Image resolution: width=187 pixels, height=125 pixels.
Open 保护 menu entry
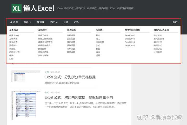coord(11,55)
